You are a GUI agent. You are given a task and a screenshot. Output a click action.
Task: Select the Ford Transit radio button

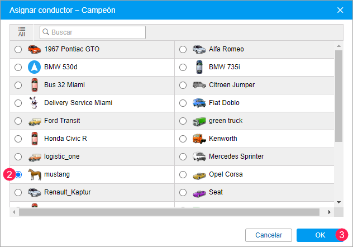[18, 121]
